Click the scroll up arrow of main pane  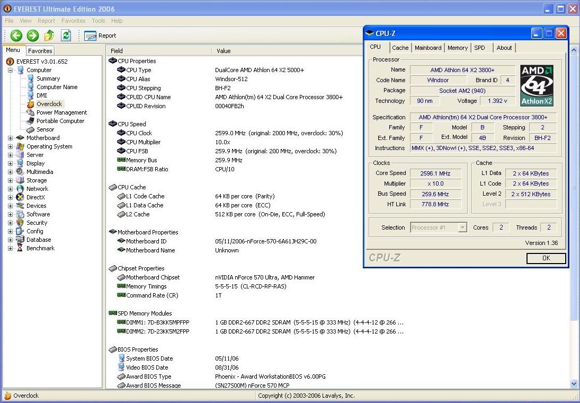574,50
